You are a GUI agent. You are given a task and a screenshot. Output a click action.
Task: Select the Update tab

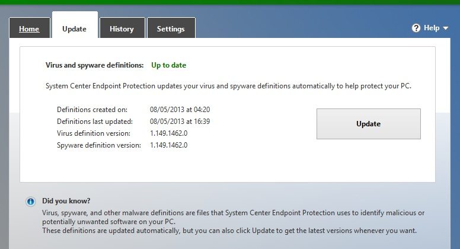74,28
